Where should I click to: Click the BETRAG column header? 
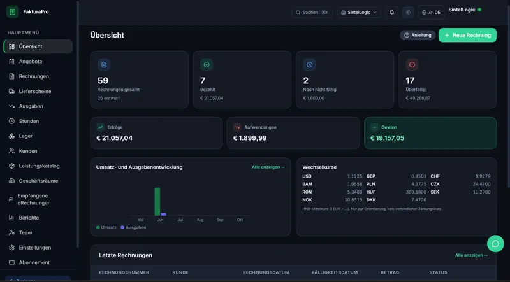click(390, 272)
